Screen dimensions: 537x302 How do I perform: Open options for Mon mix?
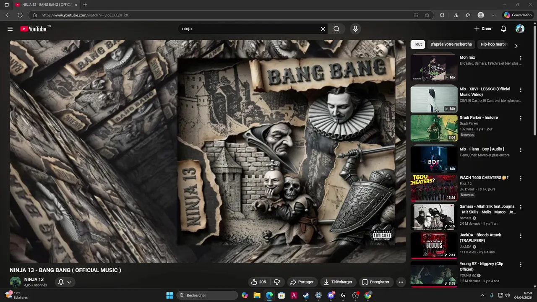tap(521, 58)
